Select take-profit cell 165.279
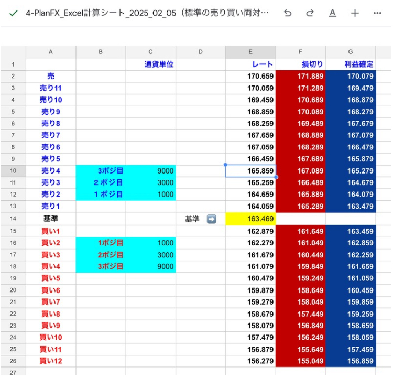 (x=351, y=171)
